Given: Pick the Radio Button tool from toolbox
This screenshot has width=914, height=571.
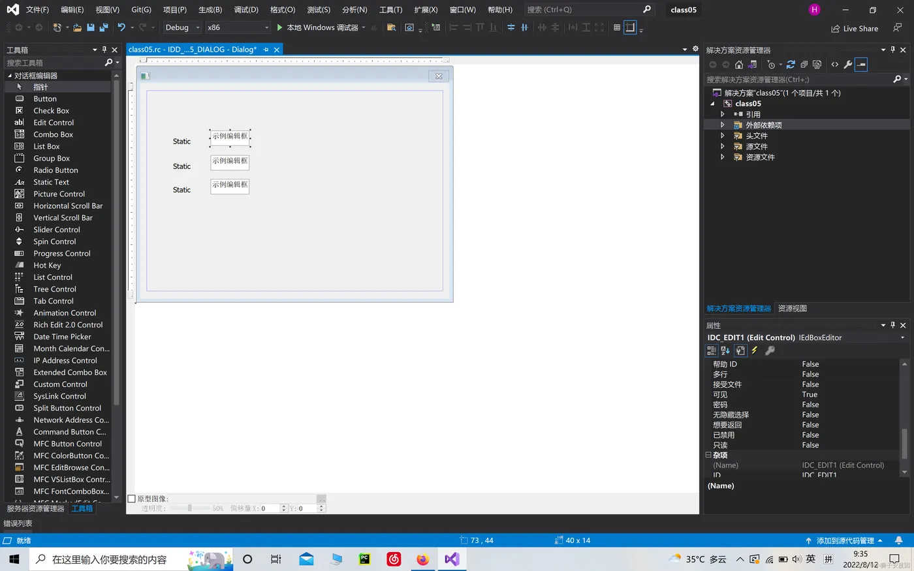Looking at the screenshot, I should 55,170.
